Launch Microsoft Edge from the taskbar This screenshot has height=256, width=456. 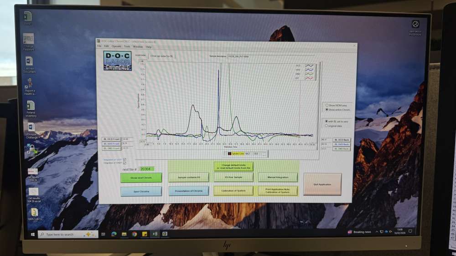click(x=114, y=234)
